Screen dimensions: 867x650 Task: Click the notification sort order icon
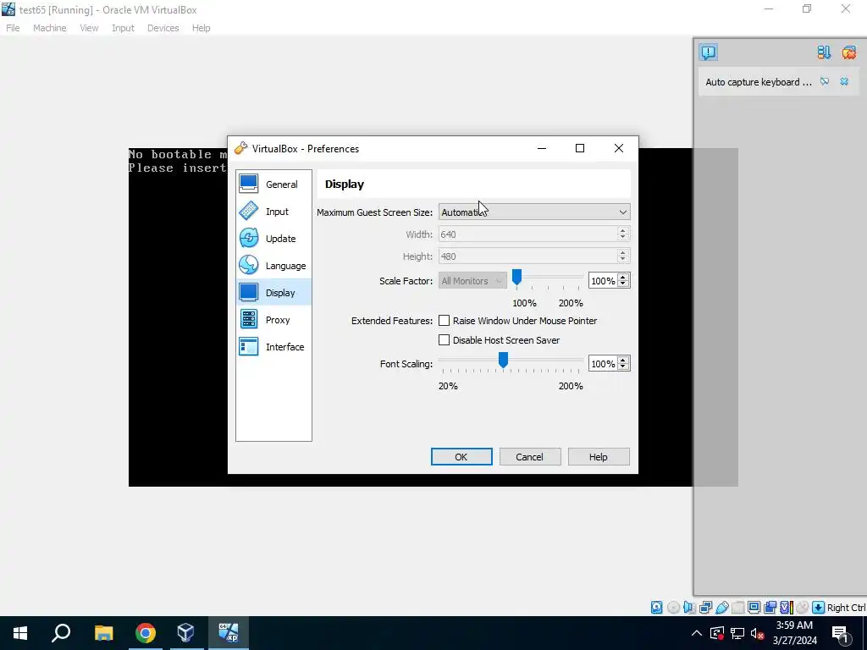[x=824, y=52]
